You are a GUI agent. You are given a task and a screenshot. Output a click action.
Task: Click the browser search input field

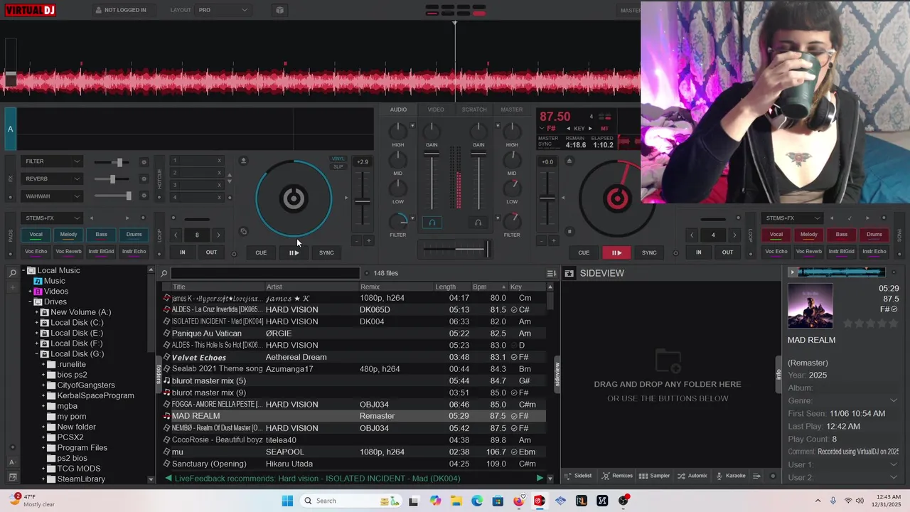click(x=265, y=273)
